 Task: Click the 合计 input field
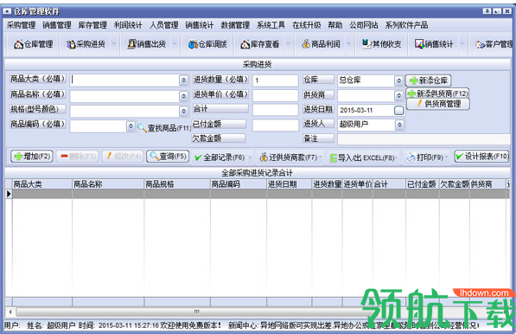tap(275, 110)
